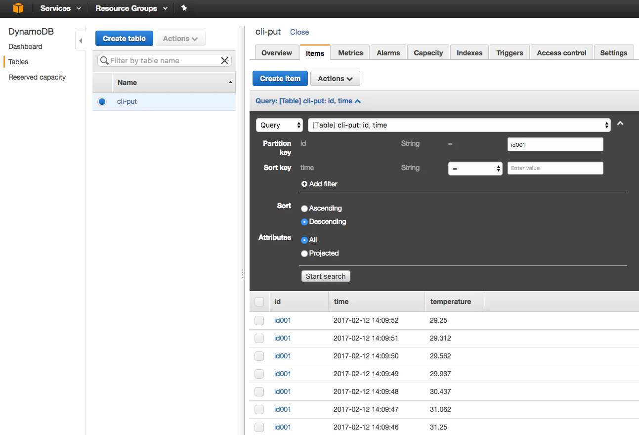Click the Add filter plus icon
Viewport: 639px width, 435px height.
point(304,184)
